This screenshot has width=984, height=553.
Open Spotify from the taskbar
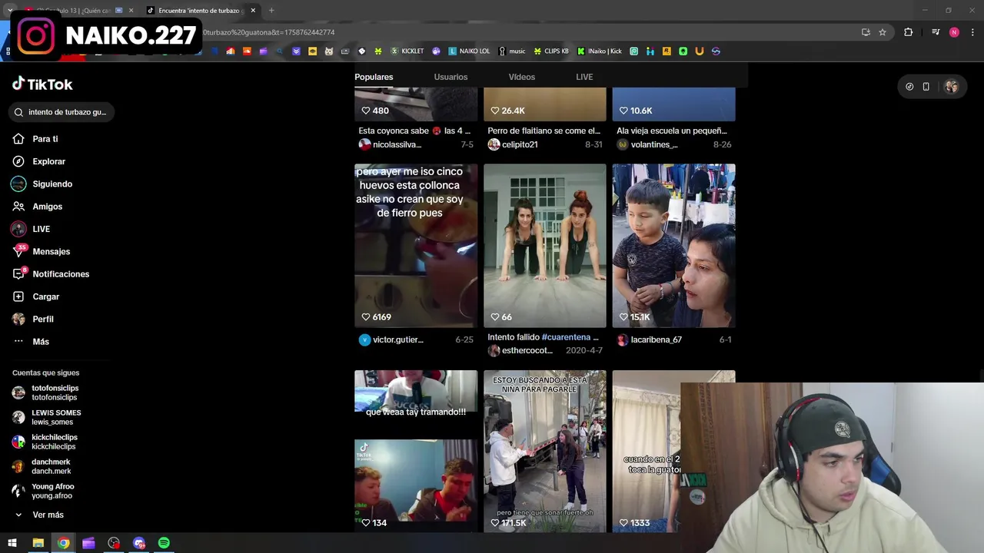tap(164, 543)
